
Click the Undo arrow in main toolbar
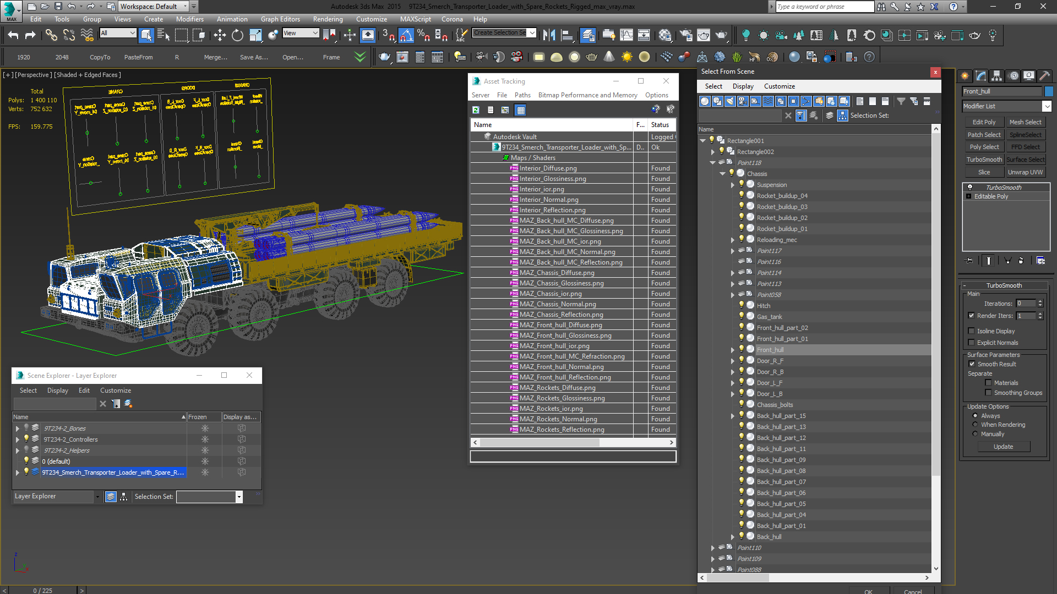click(x=13, y=35)
